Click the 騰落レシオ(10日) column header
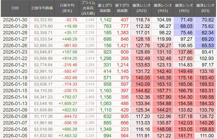Viewport: 217px width, 139px height. (x=184, y=8)
